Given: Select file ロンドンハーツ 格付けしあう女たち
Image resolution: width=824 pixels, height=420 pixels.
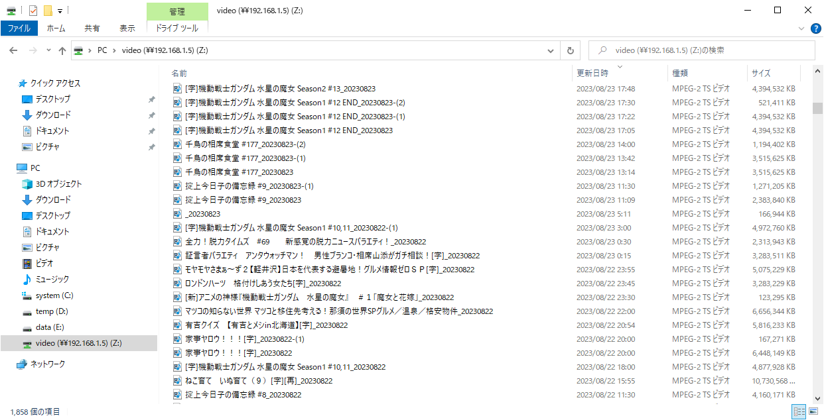Looking at the screenshot, I should [263, 284].
